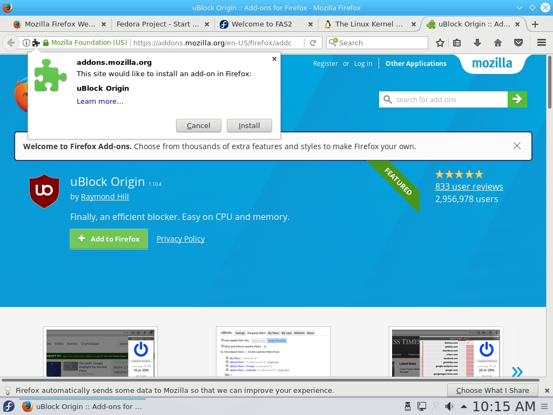Viewport: 553px width, 415px height.
Task: Click the back navigation arrow button
Action: [11, 43]
